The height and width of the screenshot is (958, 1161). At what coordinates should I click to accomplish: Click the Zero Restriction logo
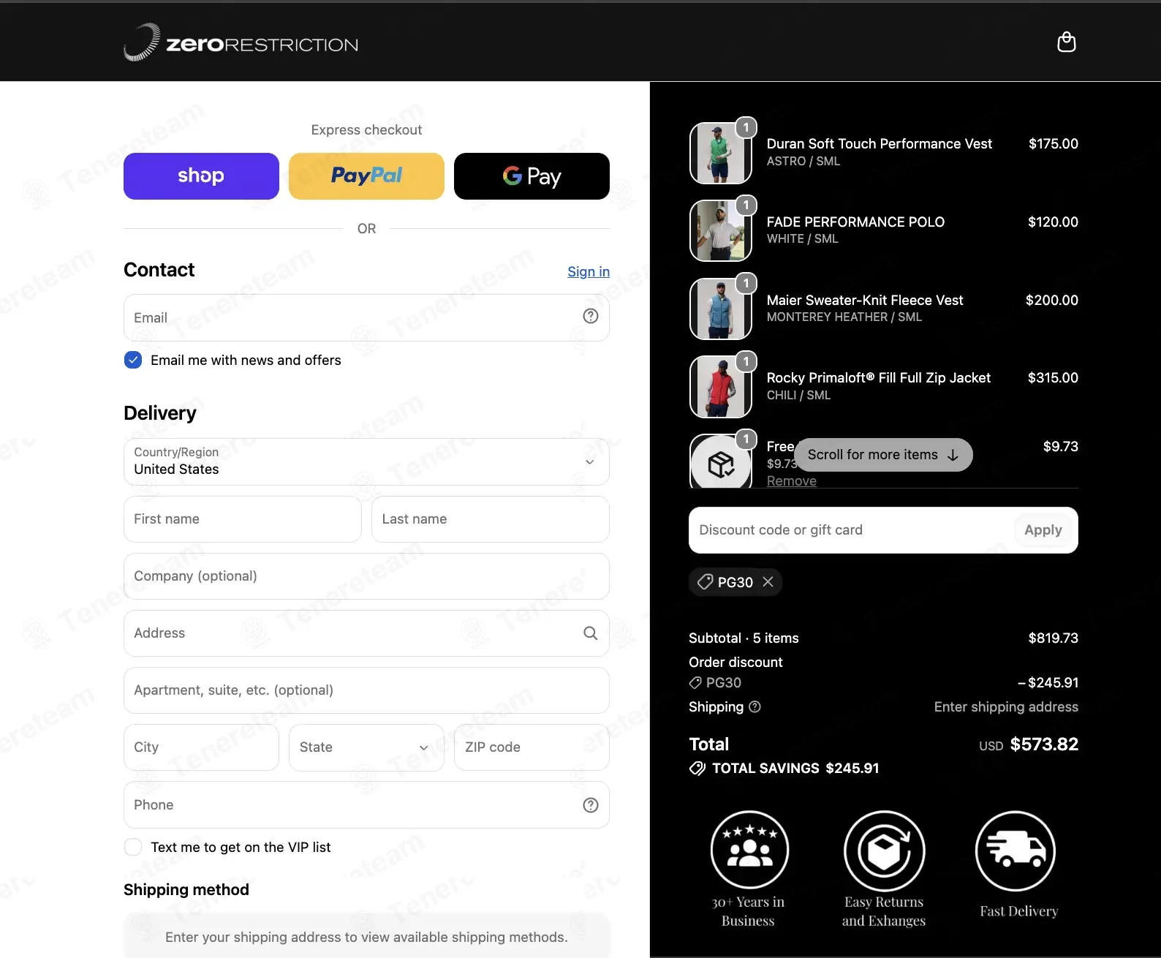click(241, 42)
